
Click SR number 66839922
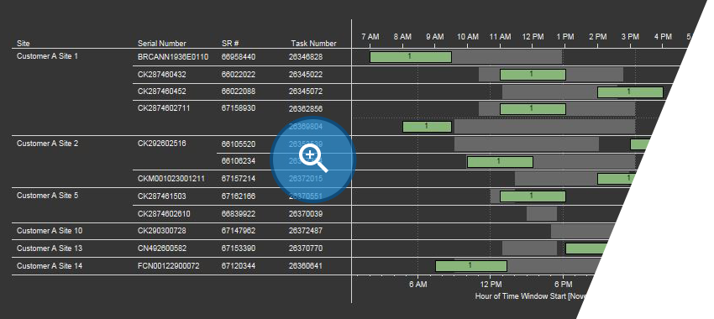click(239, 213)
